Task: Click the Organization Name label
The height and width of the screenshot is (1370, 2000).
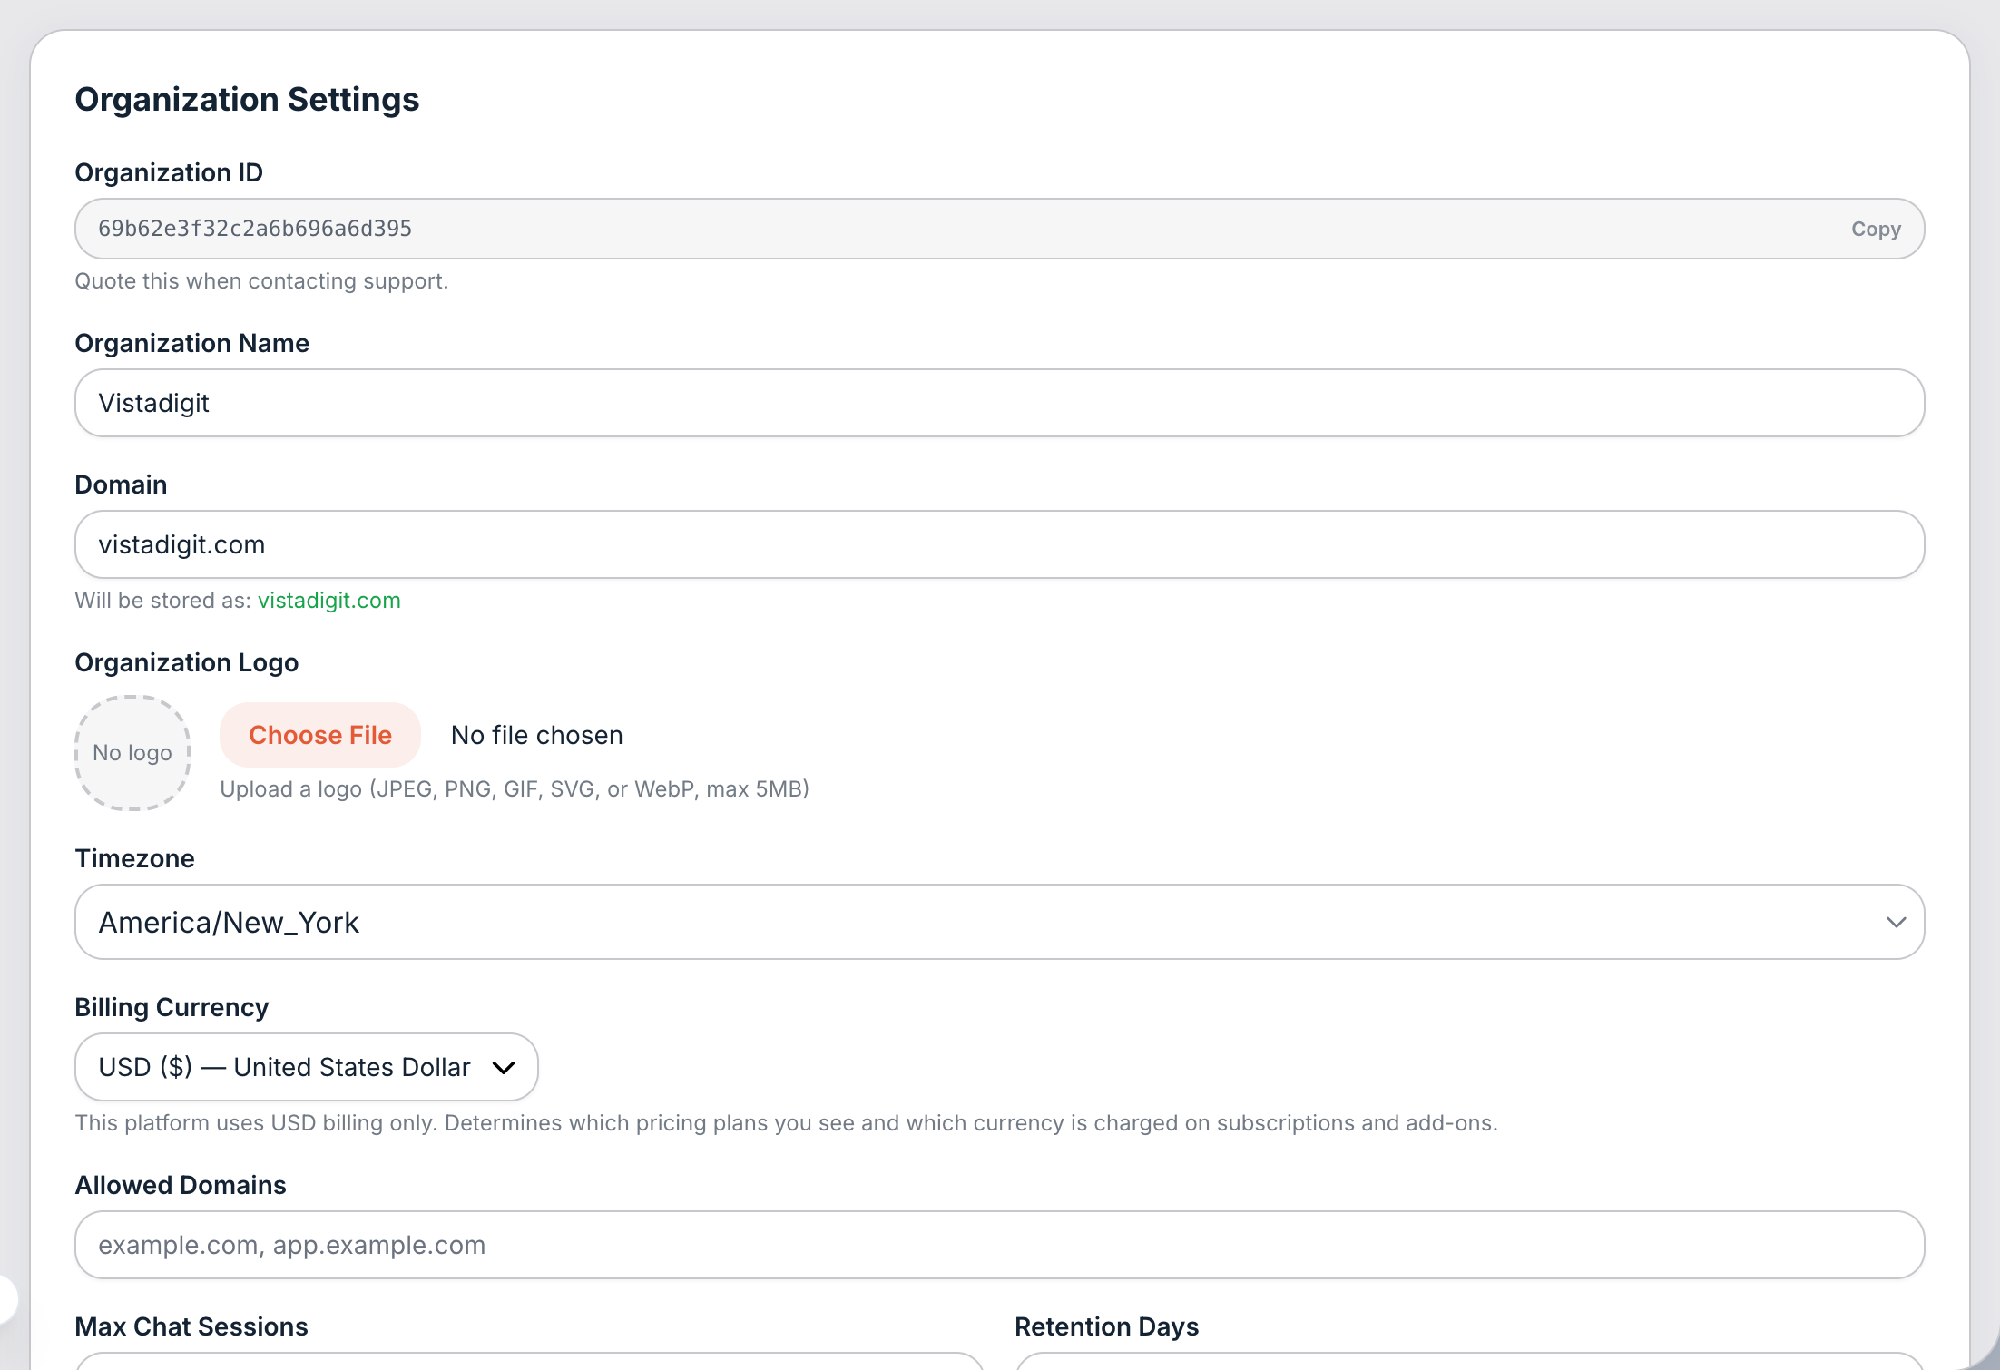Action: click(x=191, y=343)
